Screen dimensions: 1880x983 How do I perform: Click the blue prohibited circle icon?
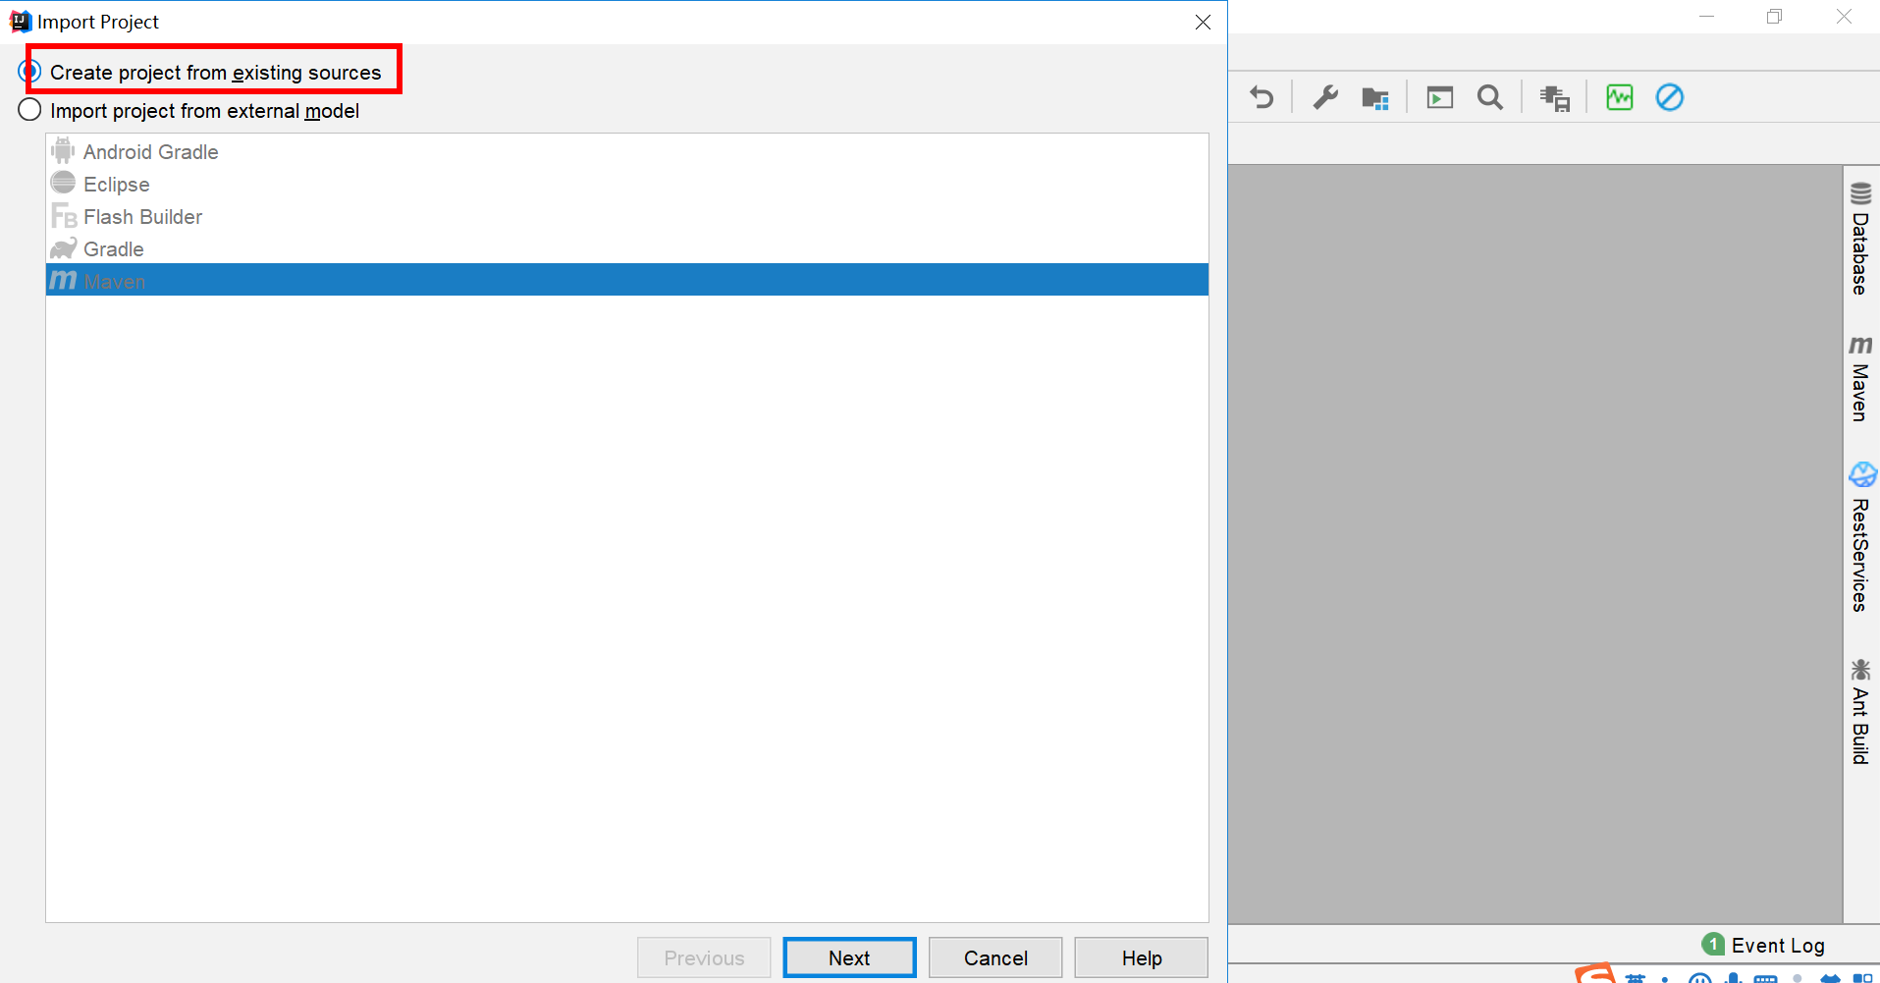(1670, 97)
